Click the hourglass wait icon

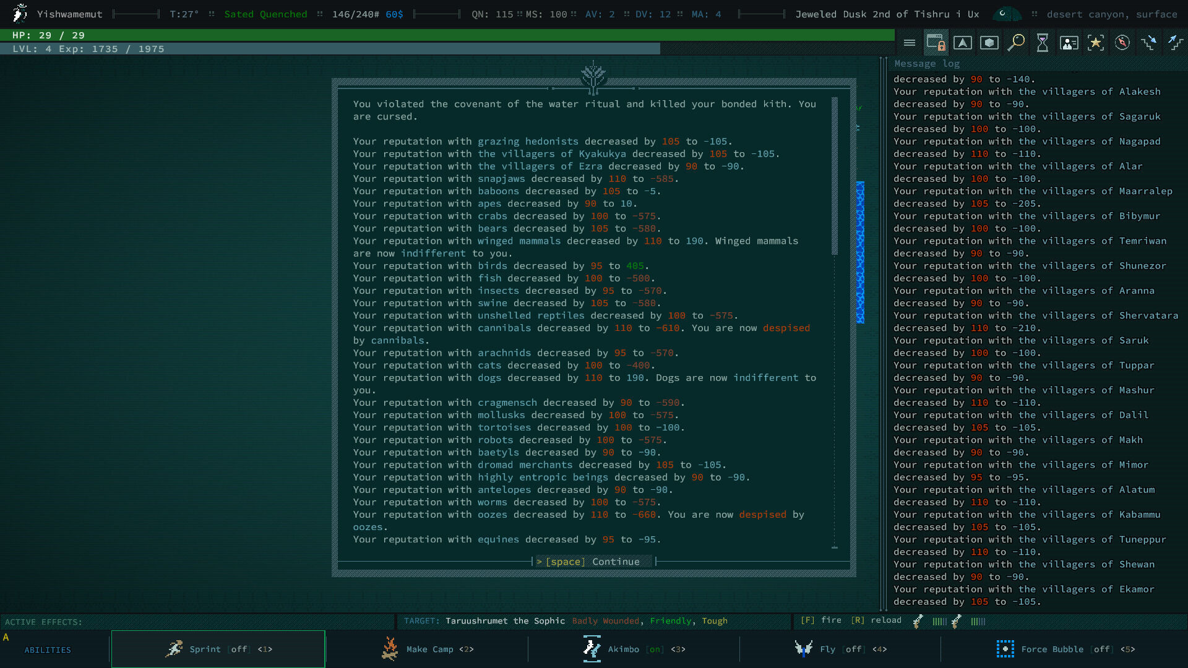point(1043,43)
